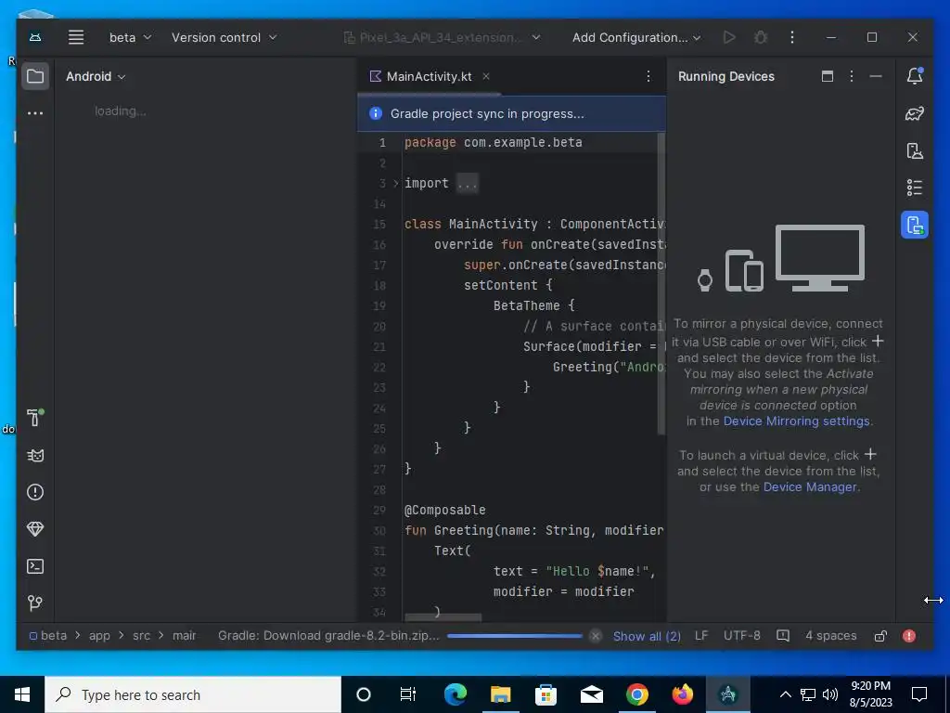The width and height of the screenshot is (950, 713).
Task: Select the MainActivity.kt editor tab
Action: [429, 76]
